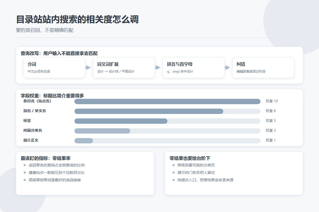
Task: Click the 简介正文 weight bar
Action: tap(167, 141)
